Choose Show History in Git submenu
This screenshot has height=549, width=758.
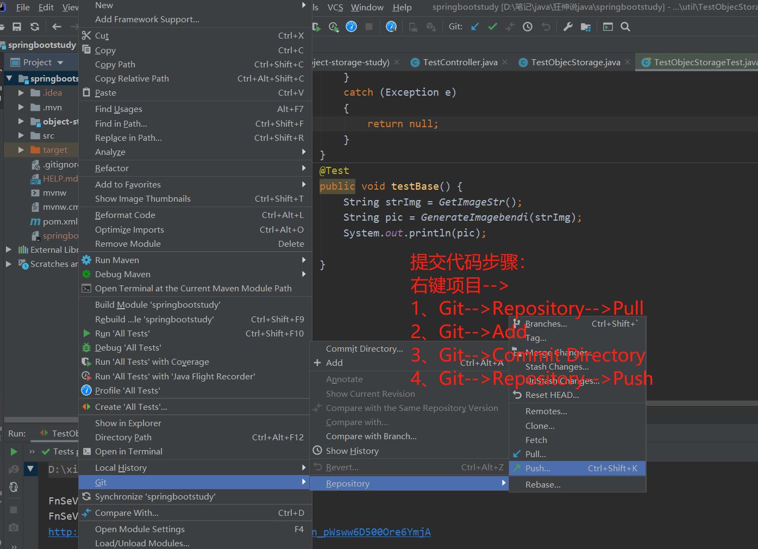click(x=409, y=451)
